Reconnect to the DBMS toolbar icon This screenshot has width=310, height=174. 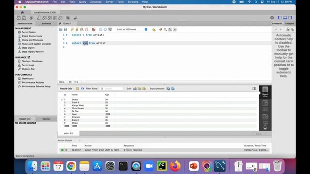[75, 18]
